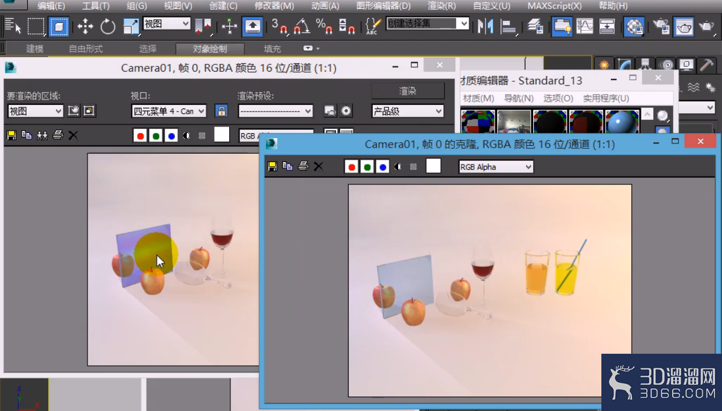This screenshot has width=722, height=411.
Task: Toggle the Window/Crossing selection mode
Action: coord(59,27)
